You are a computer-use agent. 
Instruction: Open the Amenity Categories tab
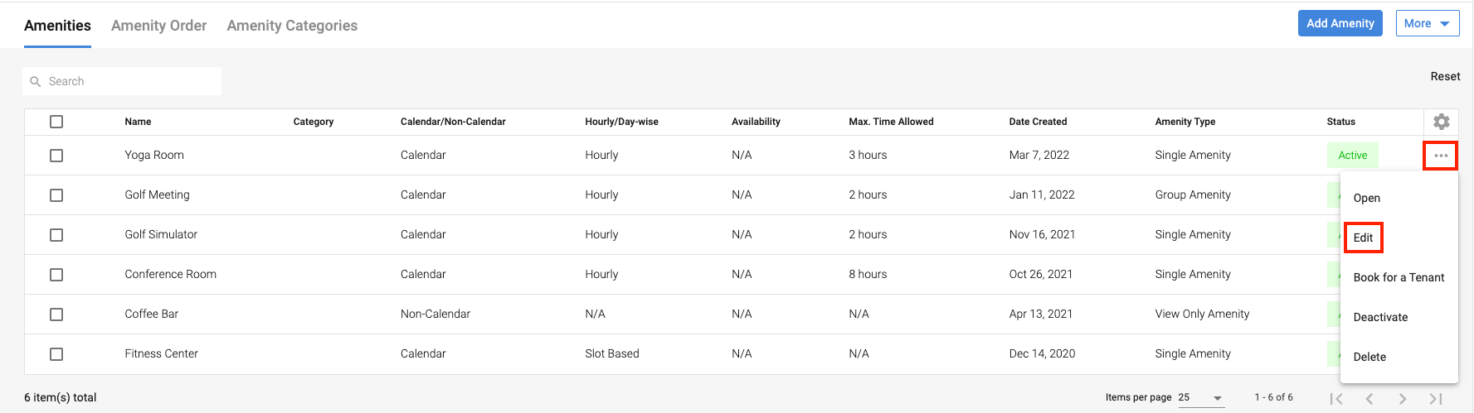point(292,26)
